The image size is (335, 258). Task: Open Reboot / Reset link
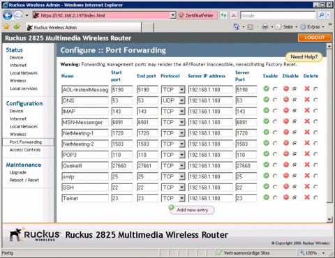tap(24, 180)
